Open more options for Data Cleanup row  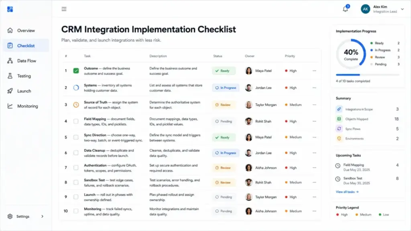point(314,153)
